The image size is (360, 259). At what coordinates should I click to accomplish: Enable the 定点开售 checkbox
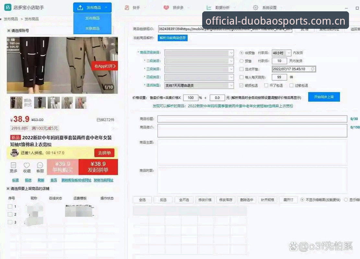(x=241, y=69)
